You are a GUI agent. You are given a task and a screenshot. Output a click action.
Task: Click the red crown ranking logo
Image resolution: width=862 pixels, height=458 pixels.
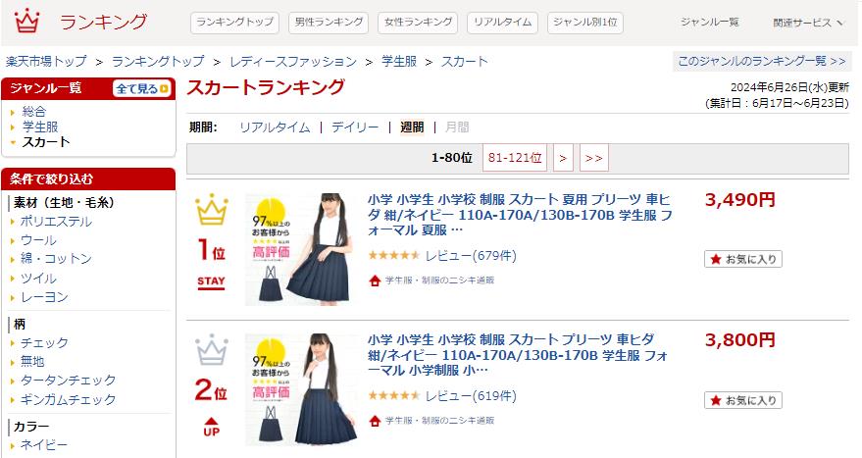point(26,22)
